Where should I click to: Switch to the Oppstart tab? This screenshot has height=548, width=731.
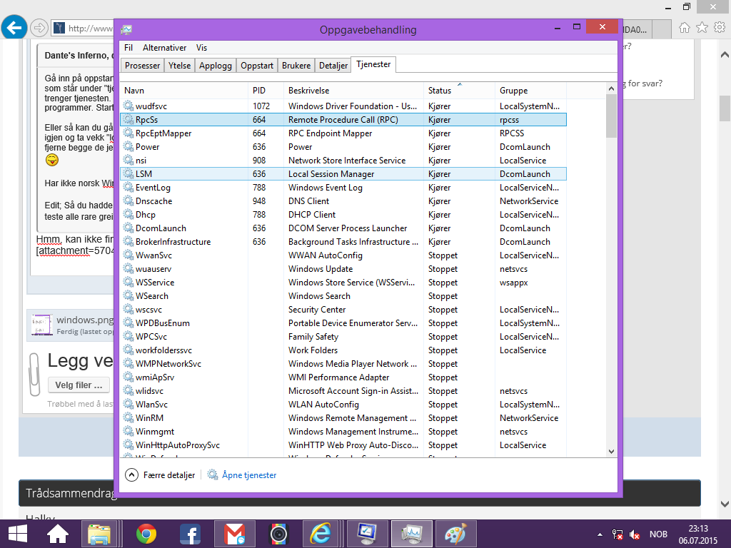click(x=257, y=66)
